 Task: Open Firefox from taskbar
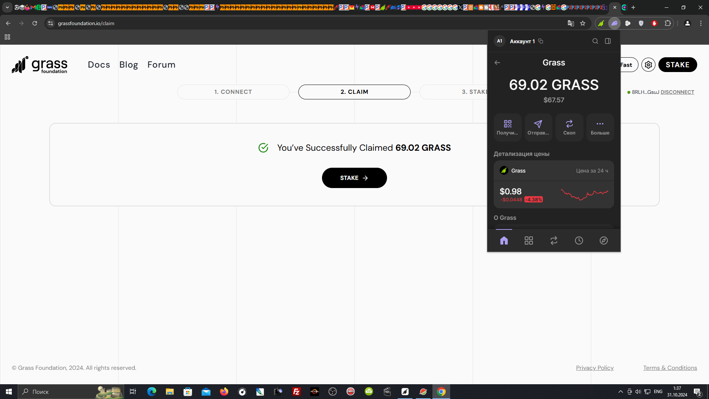(224, 392)
